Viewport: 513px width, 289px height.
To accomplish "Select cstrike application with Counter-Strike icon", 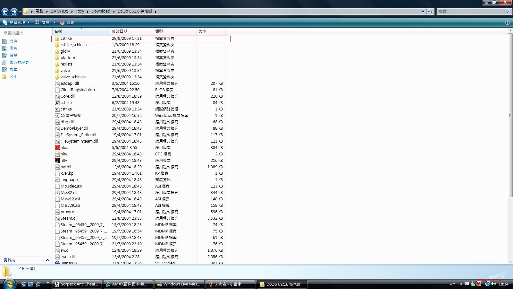I will (66, 103).
